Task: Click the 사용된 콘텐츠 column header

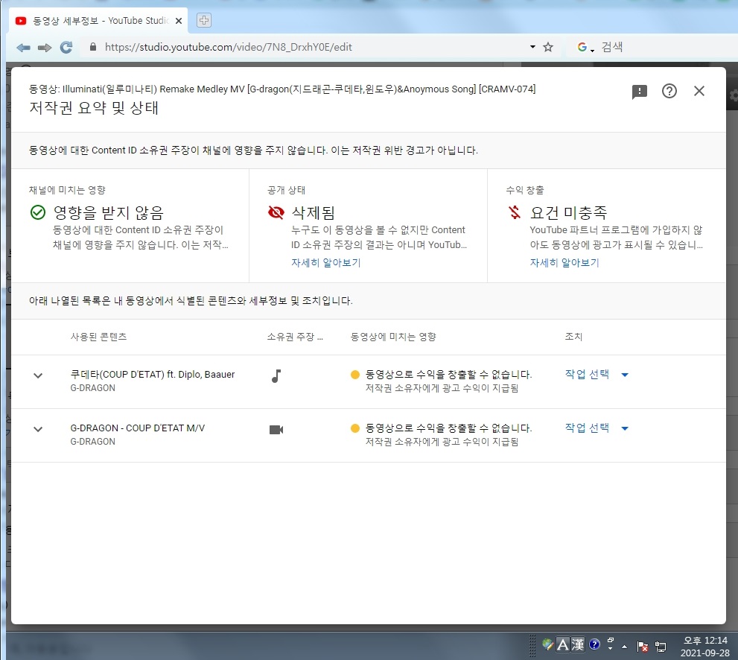Action: tap(98, 337)
